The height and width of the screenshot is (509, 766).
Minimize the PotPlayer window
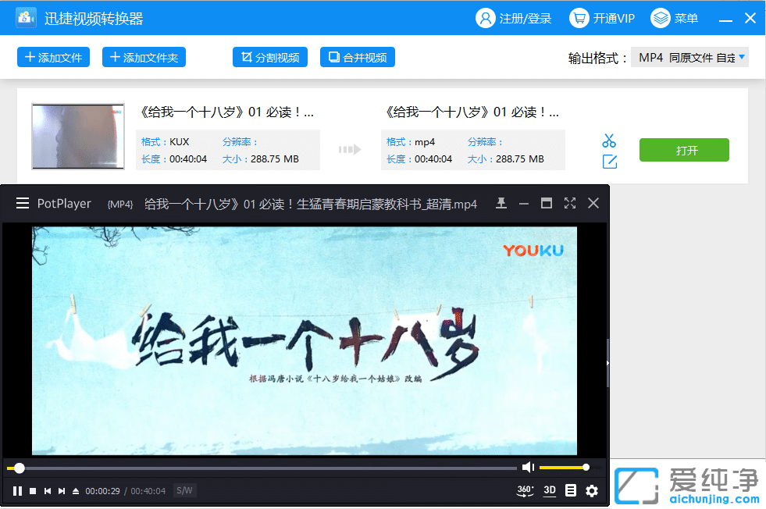(x=524, y=203)
